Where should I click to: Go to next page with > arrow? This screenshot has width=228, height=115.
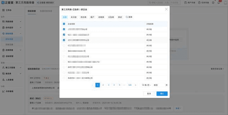136,85
